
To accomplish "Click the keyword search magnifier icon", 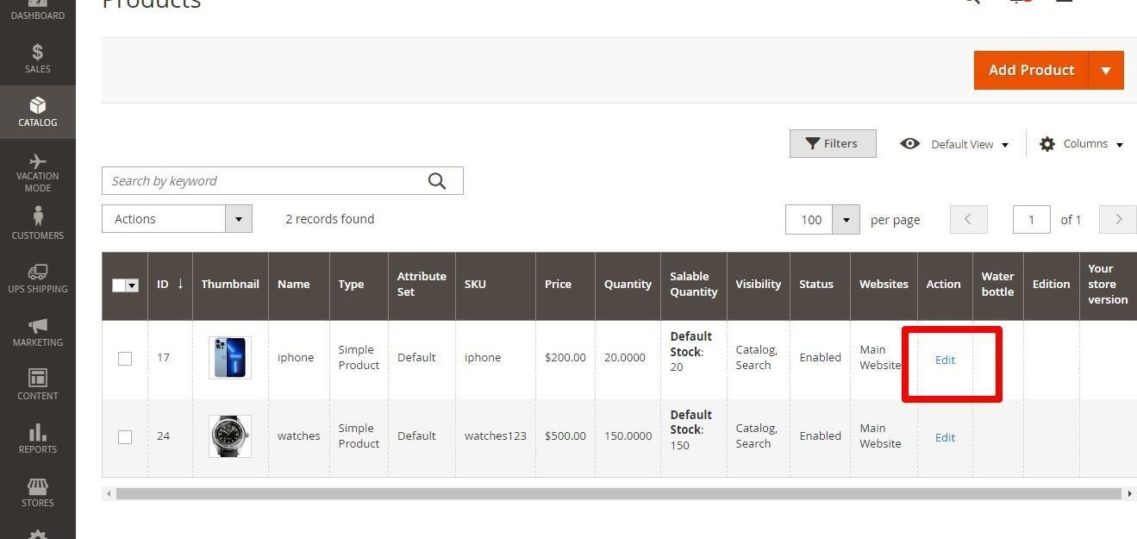I will pyautogui.click(x=437, y=181).
